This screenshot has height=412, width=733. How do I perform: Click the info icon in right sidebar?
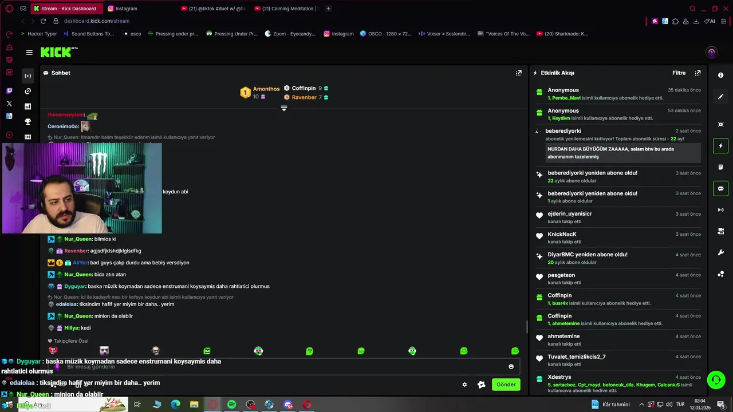tap(720, 75)
